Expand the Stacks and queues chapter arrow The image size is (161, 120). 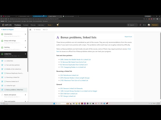click(25, 95)
